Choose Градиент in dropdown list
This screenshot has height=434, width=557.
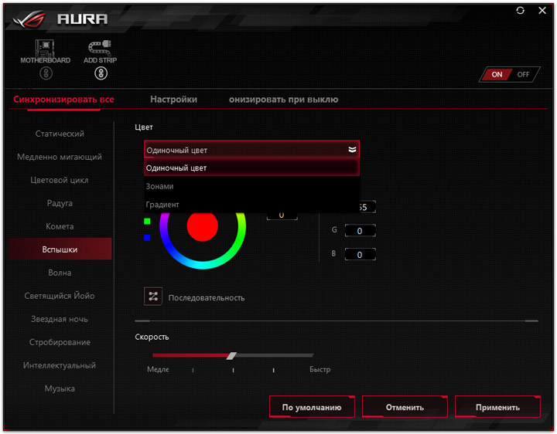(251, 204)
